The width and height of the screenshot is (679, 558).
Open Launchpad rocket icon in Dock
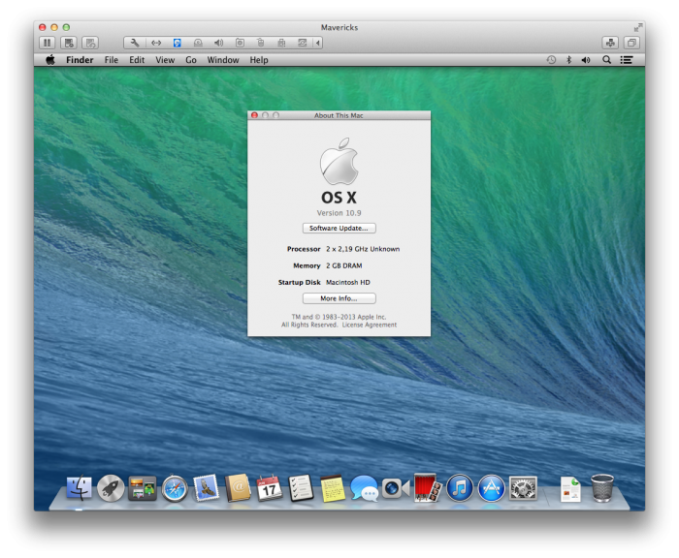tap(111, 487)
